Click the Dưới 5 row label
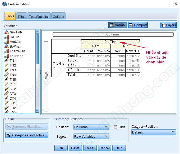Screen dimensions: 180x154 click(x=73, y=56)
